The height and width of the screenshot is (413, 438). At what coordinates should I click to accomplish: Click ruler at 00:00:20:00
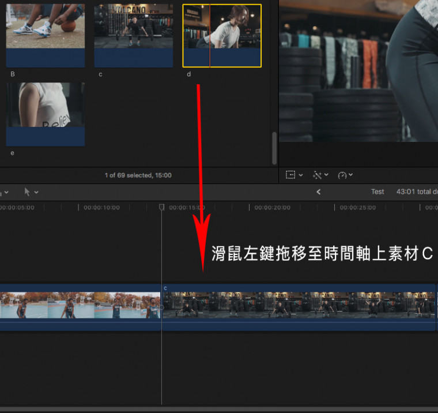(x=273, y=208)
